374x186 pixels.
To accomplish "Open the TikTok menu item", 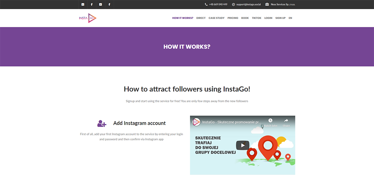I will 257,18.
